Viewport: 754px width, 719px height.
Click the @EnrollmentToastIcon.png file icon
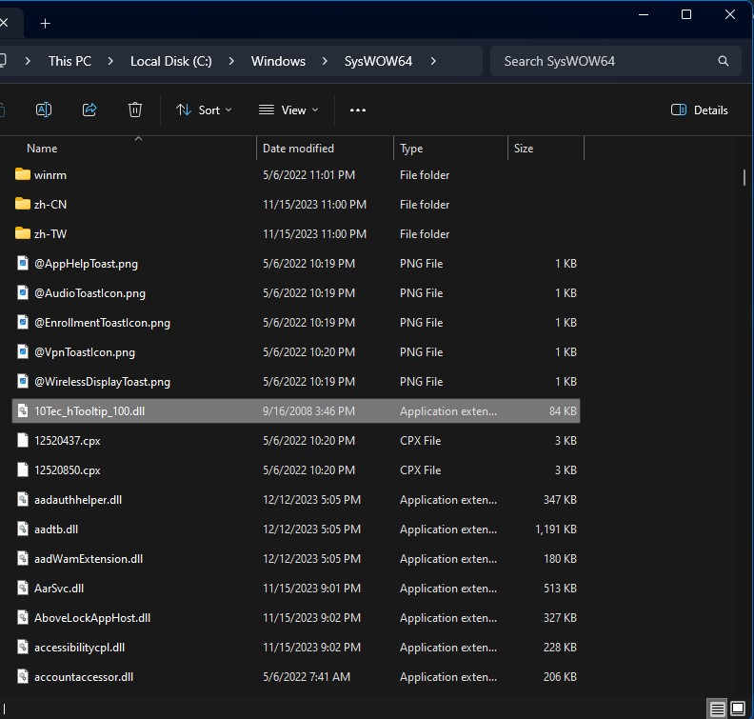[23, 322]
